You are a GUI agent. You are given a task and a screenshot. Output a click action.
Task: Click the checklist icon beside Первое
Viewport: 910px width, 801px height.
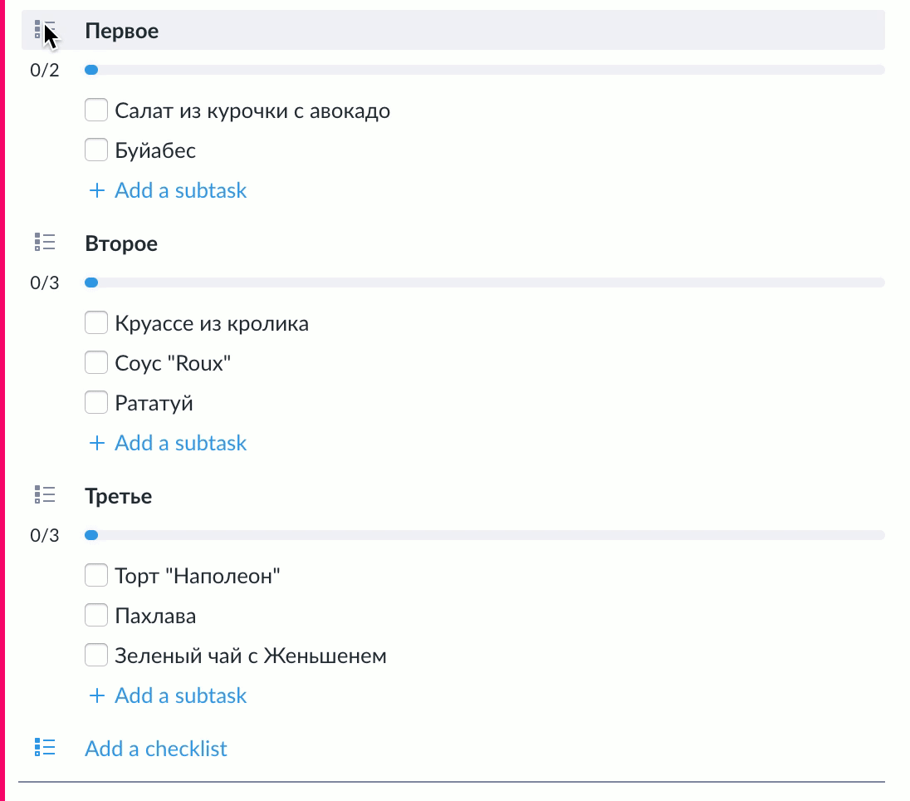tap(44, 31)
